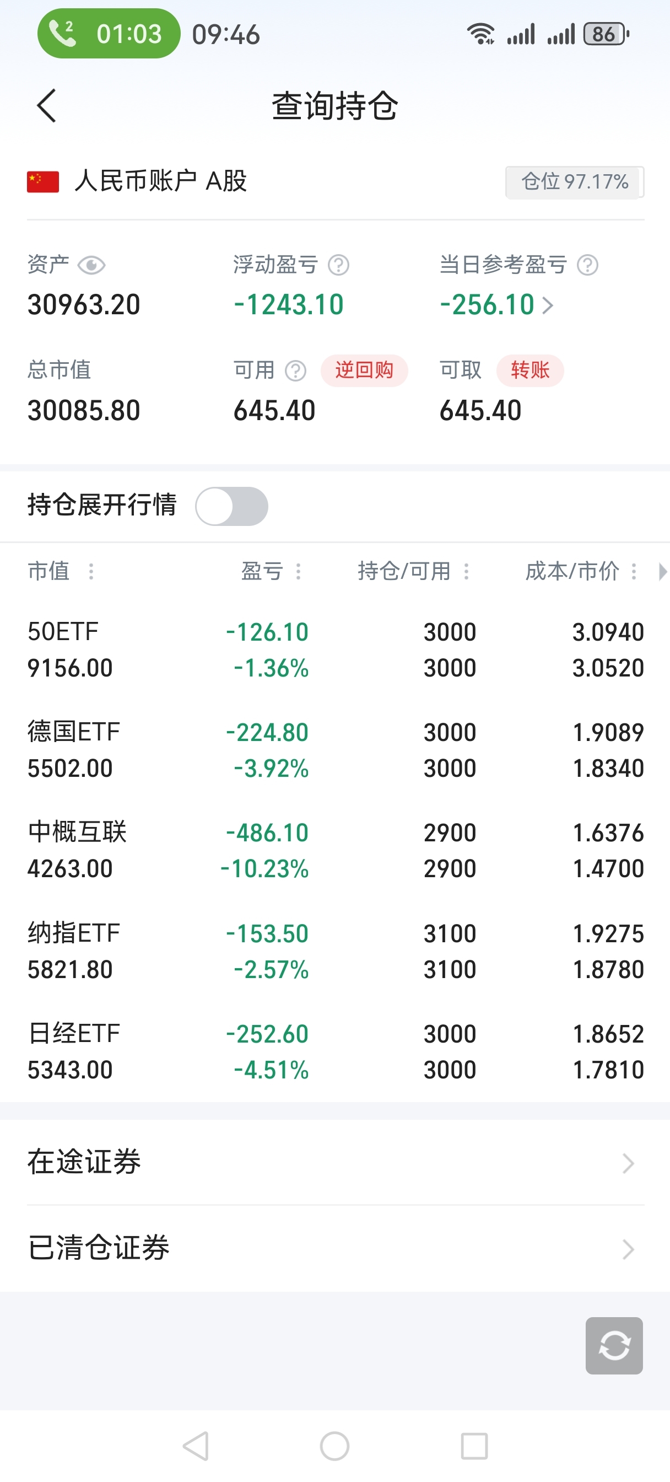
Task: Tap help icon beside 可用
Action: pyautogui.click(x=296, y=371)
